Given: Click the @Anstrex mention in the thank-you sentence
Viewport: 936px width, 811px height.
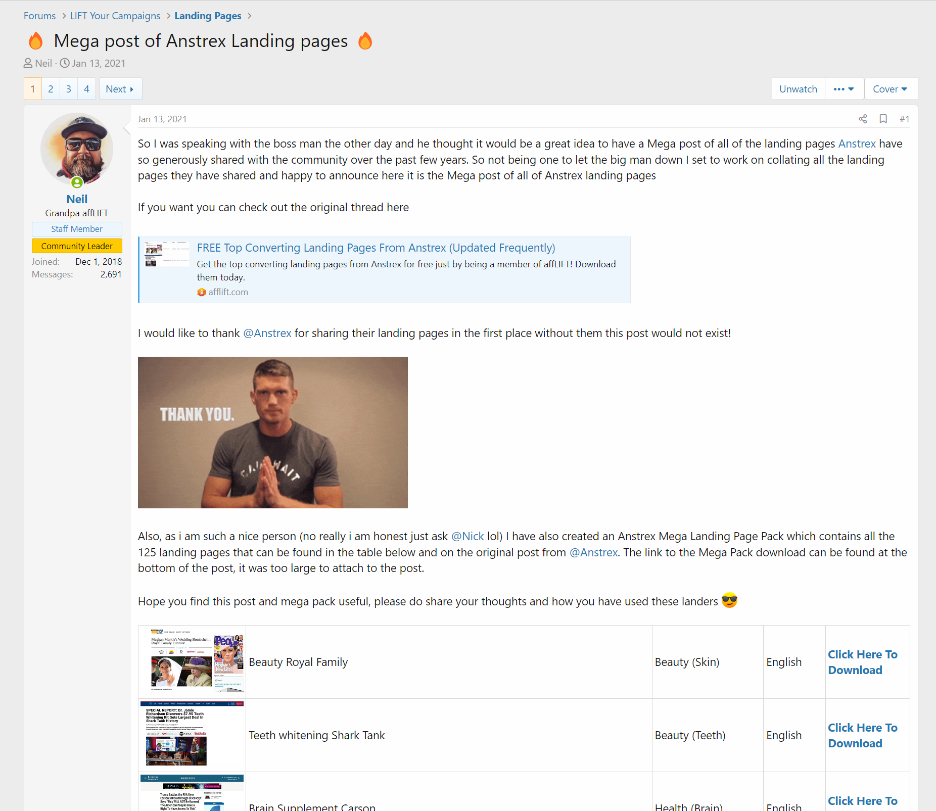Looking at the screenshot, I should click(x=267, y=333).
